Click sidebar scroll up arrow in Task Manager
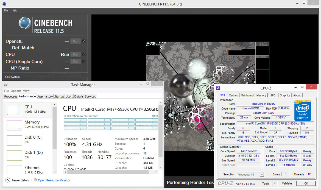 (54, 105)
